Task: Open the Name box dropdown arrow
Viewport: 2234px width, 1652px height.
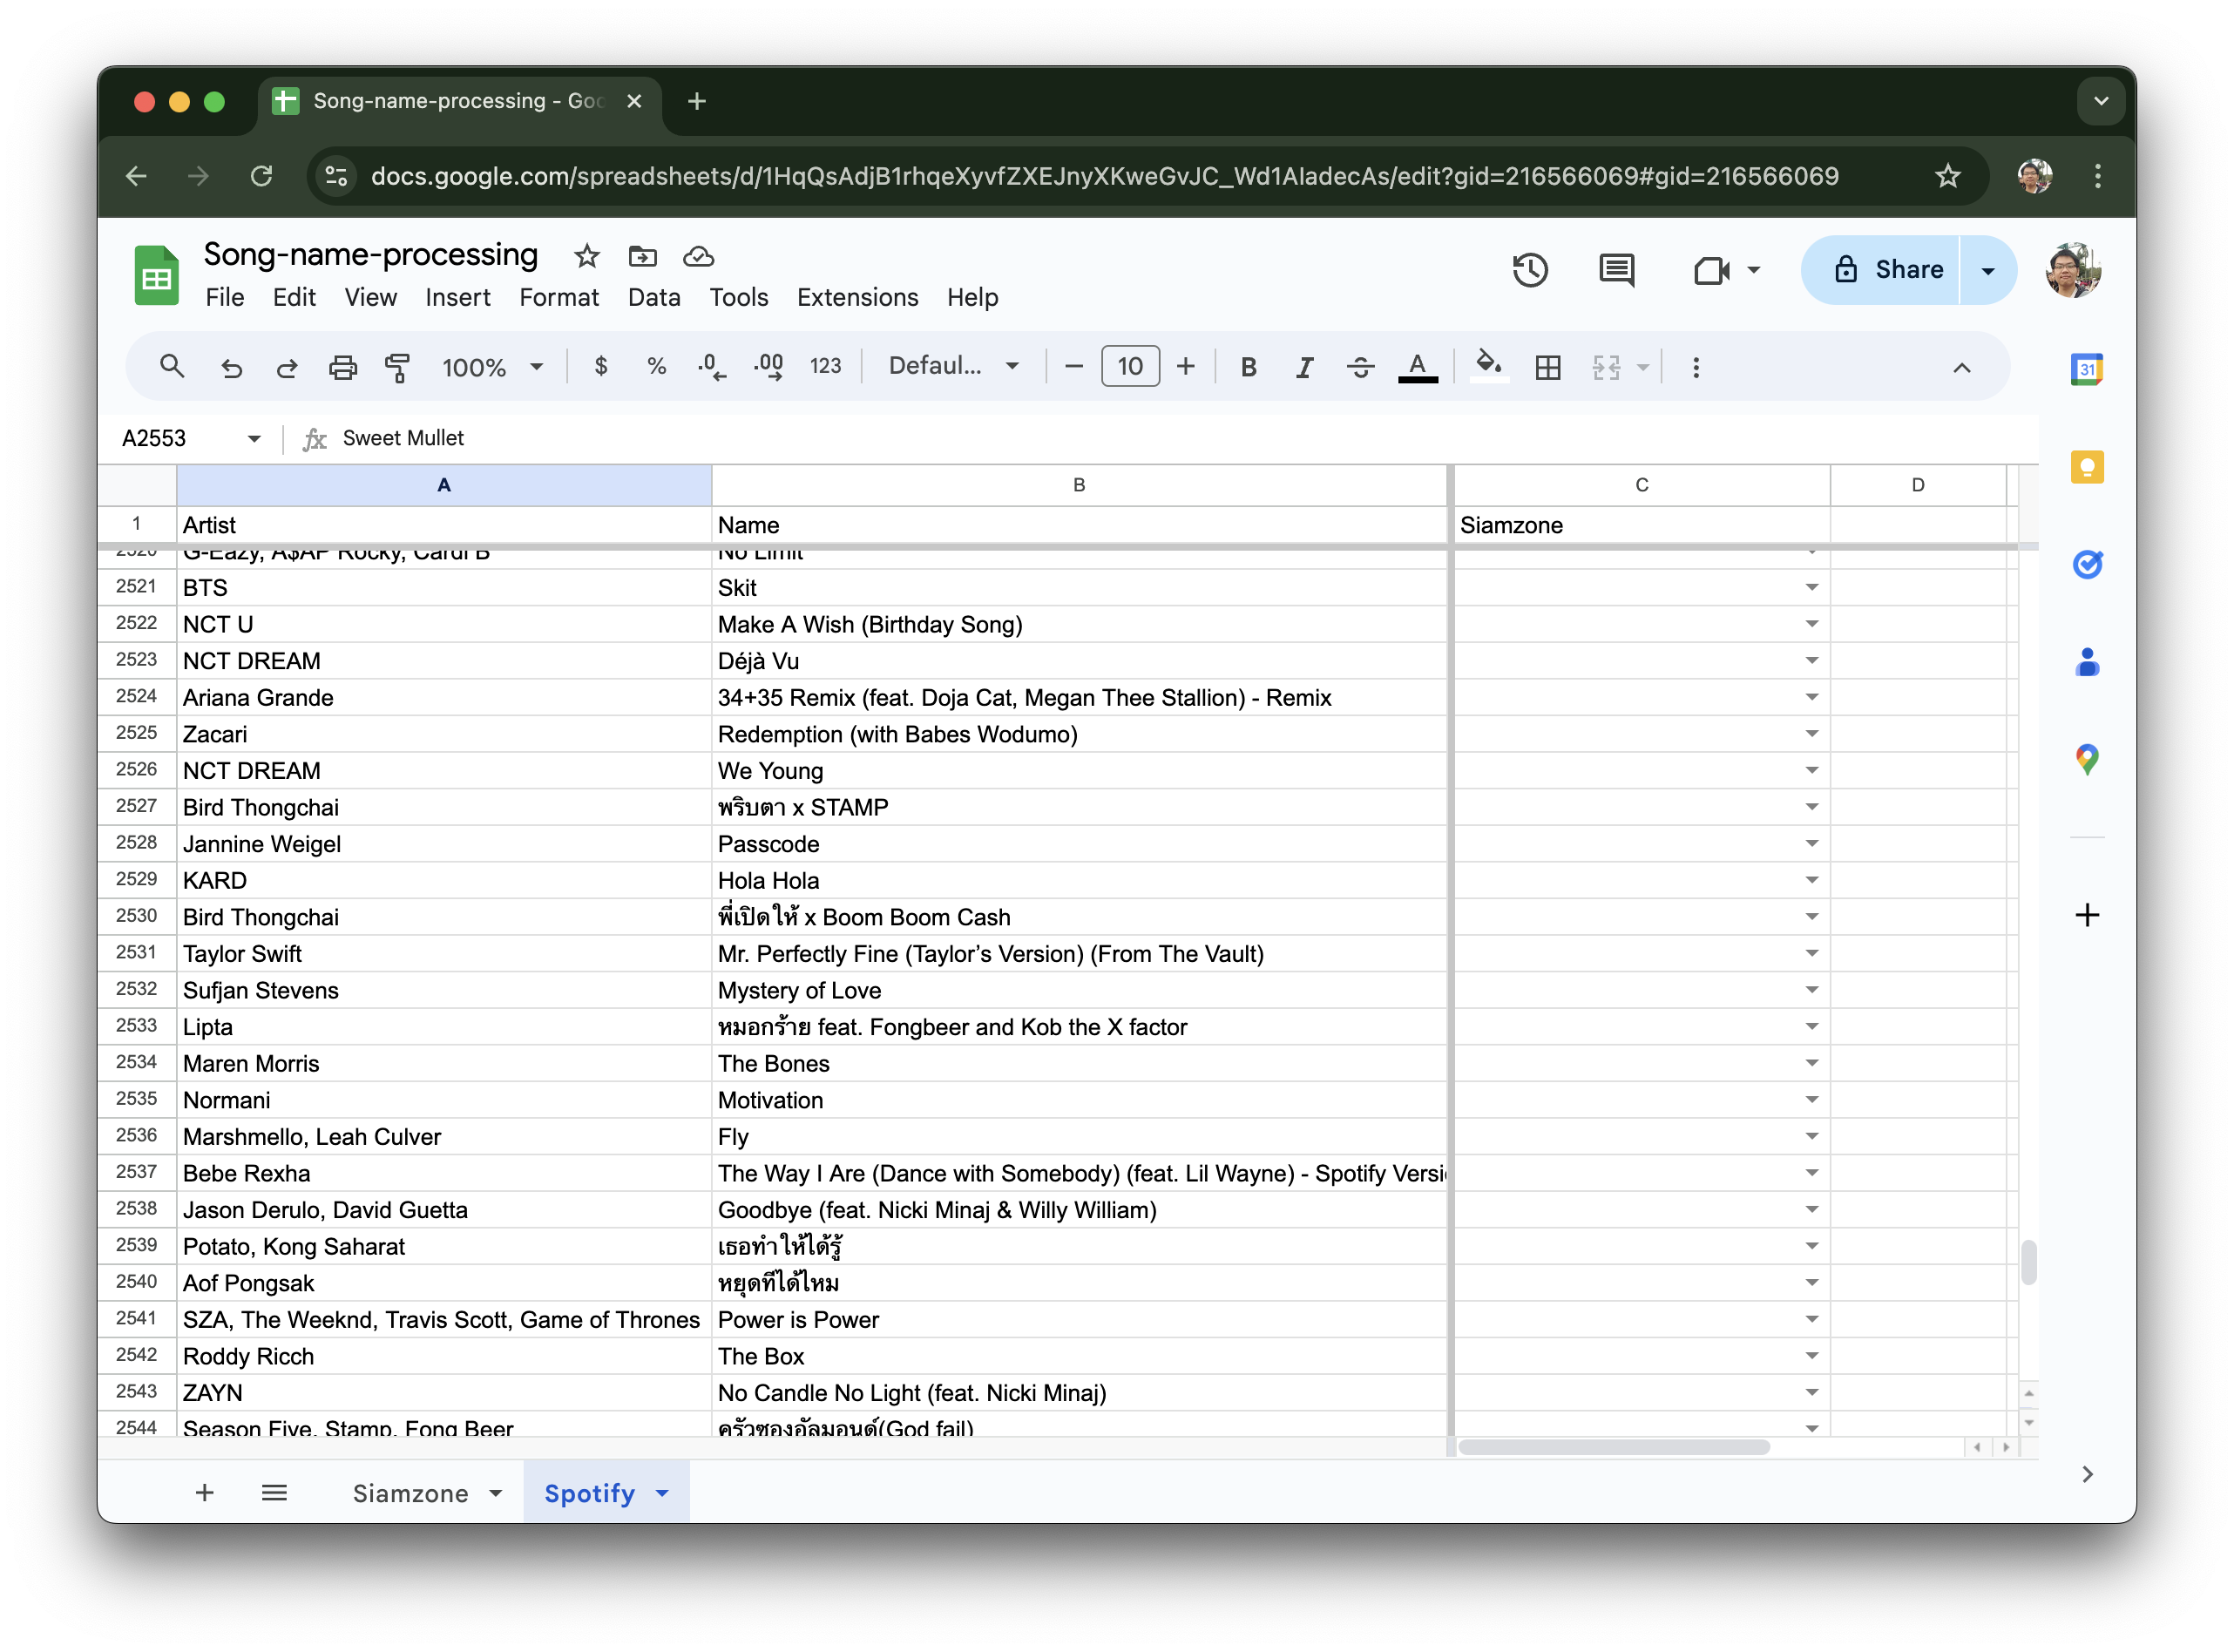Action: pyautogui.click(x=254, y=438)
